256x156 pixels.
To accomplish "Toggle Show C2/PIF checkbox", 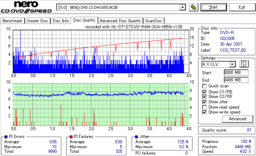I will point(204,97).
